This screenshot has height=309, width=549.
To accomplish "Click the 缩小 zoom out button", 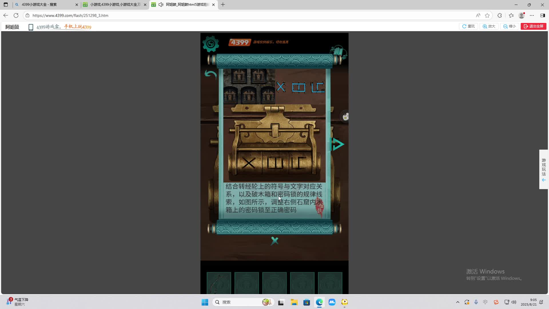I will (x=510, y=26).
